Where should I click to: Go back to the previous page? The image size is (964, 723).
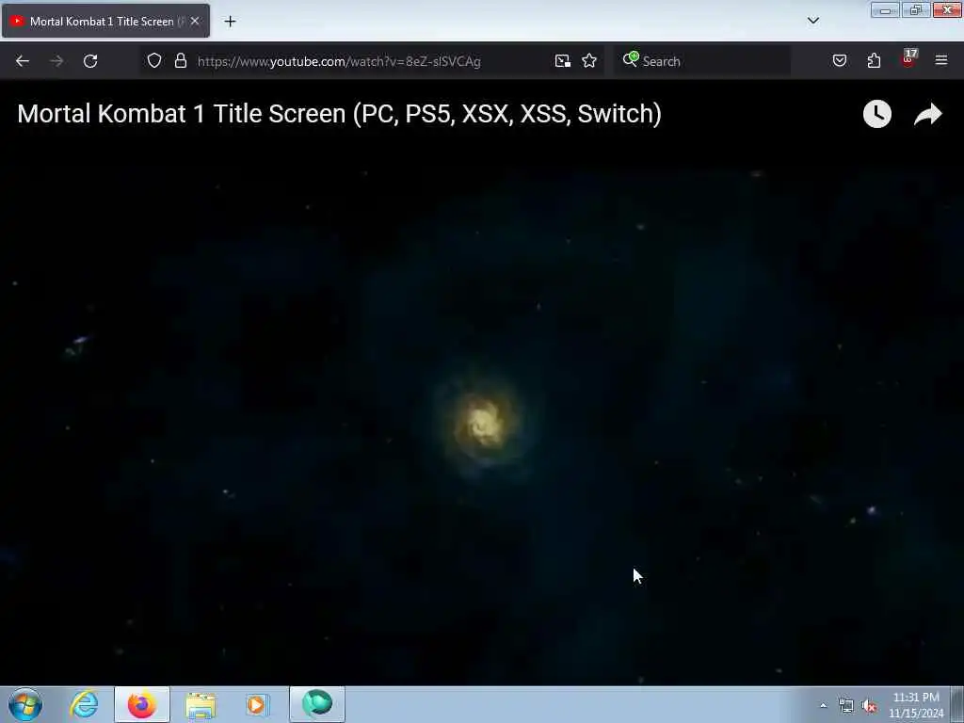pos(23,61)
